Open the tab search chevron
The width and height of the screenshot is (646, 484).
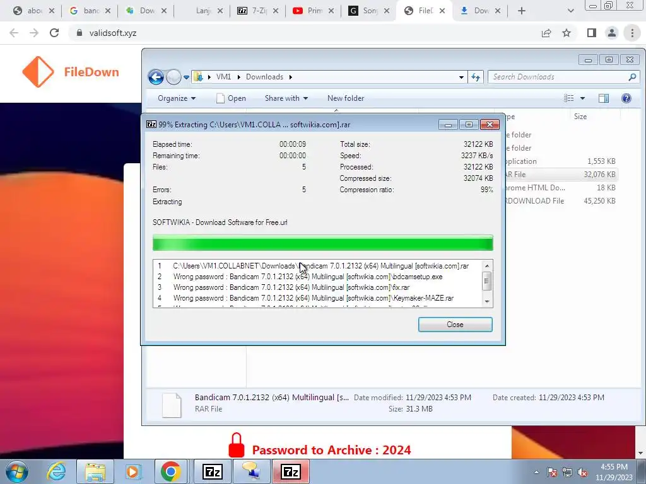pyautogui.click(x=570, y=11)
